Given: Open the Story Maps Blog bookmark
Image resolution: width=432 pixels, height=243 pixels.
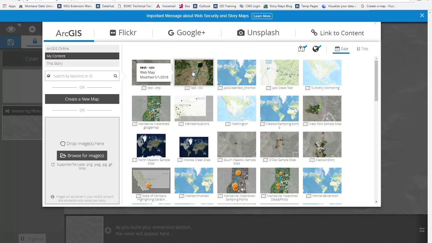Looking at the screenshot, I should pos(278,6).
